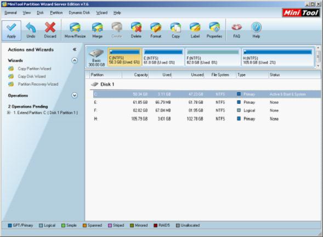This screenshot has height=237, width=323.
Task: Click the Disk 1 drive icon in list
Action: pos(94,84)
